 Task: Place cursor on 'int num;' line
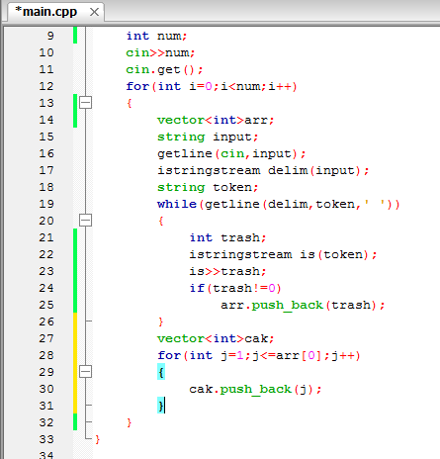(x=156, y=36)
